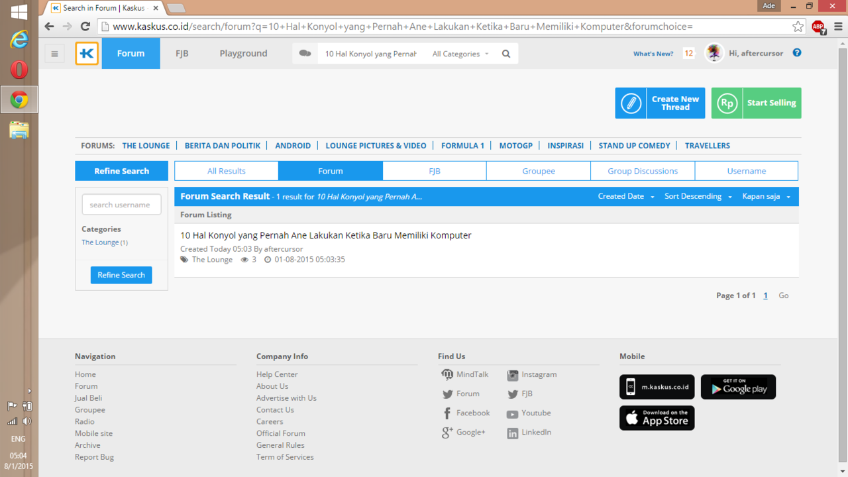
Task: Click the Twitter FJB bird icon
Action: (x=513, y=394)
